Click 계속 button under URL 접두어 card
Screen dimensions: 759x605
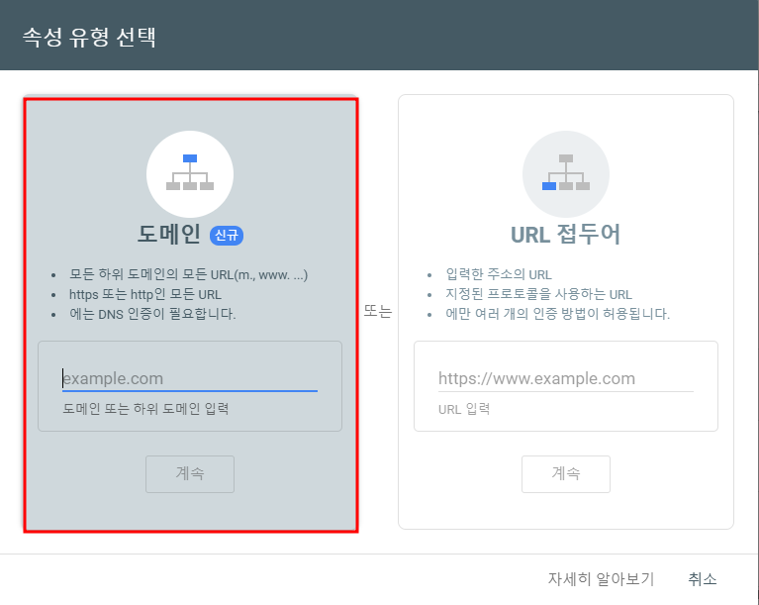click(x=565, y=473)
